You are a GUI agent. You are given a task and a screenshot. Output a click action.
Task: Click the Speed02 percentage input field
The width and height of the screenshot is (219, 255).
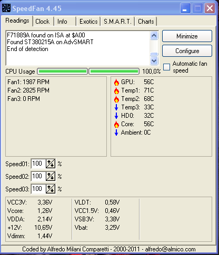point(38,176)
